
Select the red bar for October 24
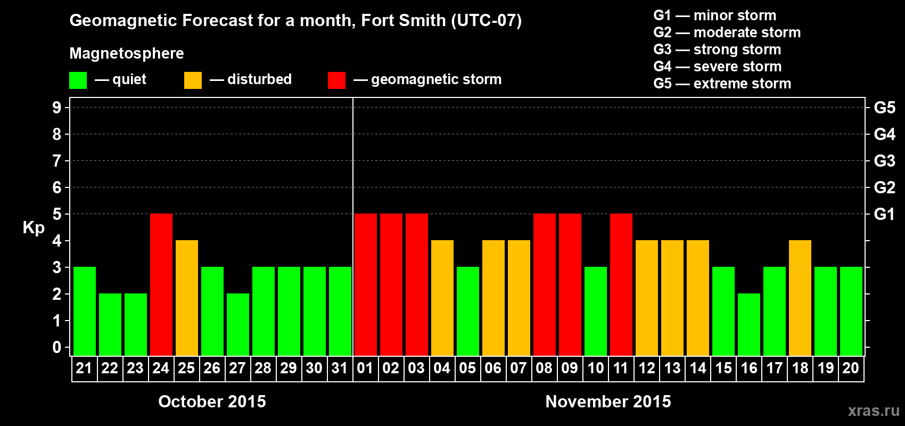(161, 284)
